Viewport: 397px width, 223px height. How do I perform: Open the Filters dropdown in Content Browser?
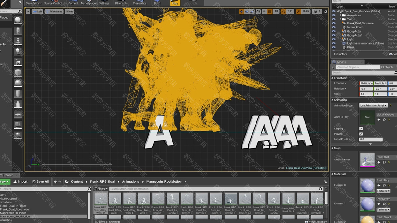(x=101, y=189)
